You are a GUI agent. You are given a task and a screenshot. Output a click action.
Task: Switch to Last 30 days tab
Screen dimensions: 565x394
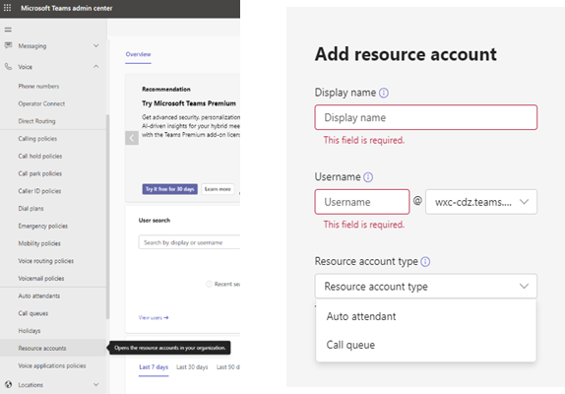click(x=192, y=367)
